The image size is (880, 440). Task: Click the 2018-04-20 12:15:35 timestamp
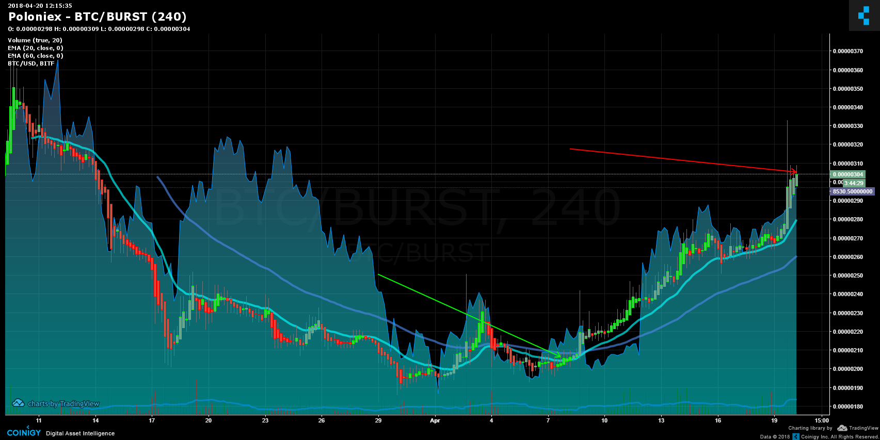[x=40, y=6]
